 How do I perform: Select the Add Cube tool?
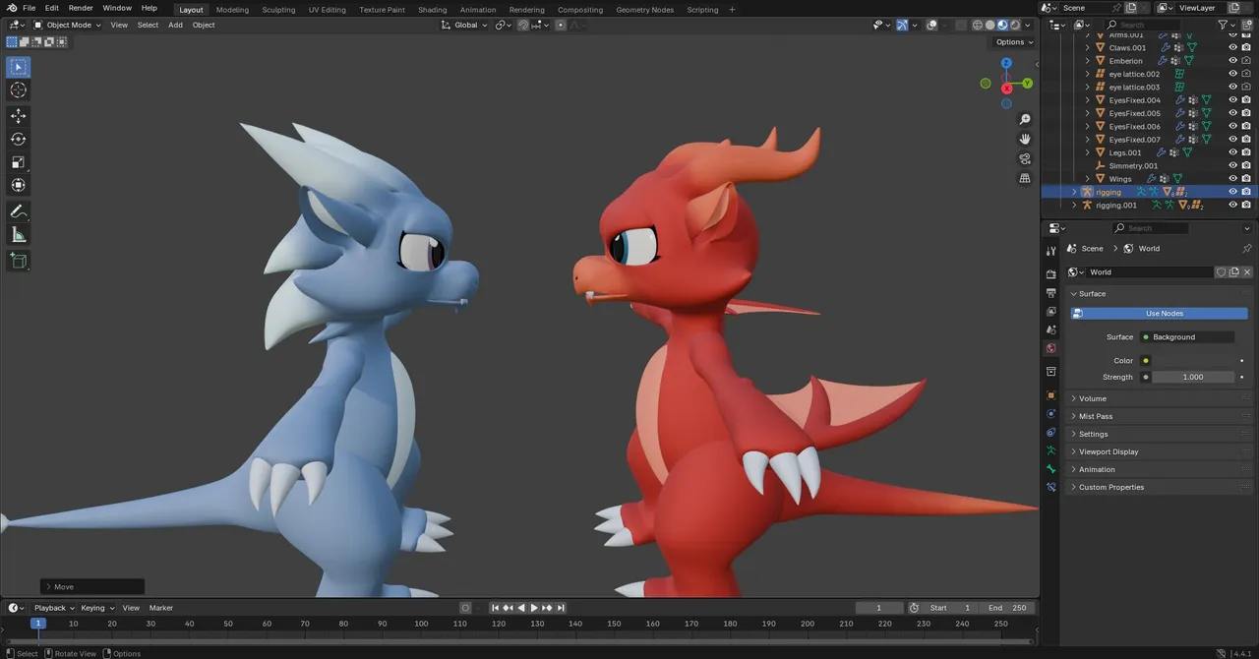[x=18, y=261]
